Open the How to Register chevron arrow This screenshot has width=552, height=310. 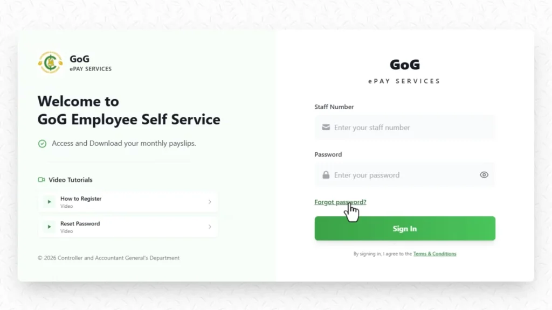coord(210,202)
